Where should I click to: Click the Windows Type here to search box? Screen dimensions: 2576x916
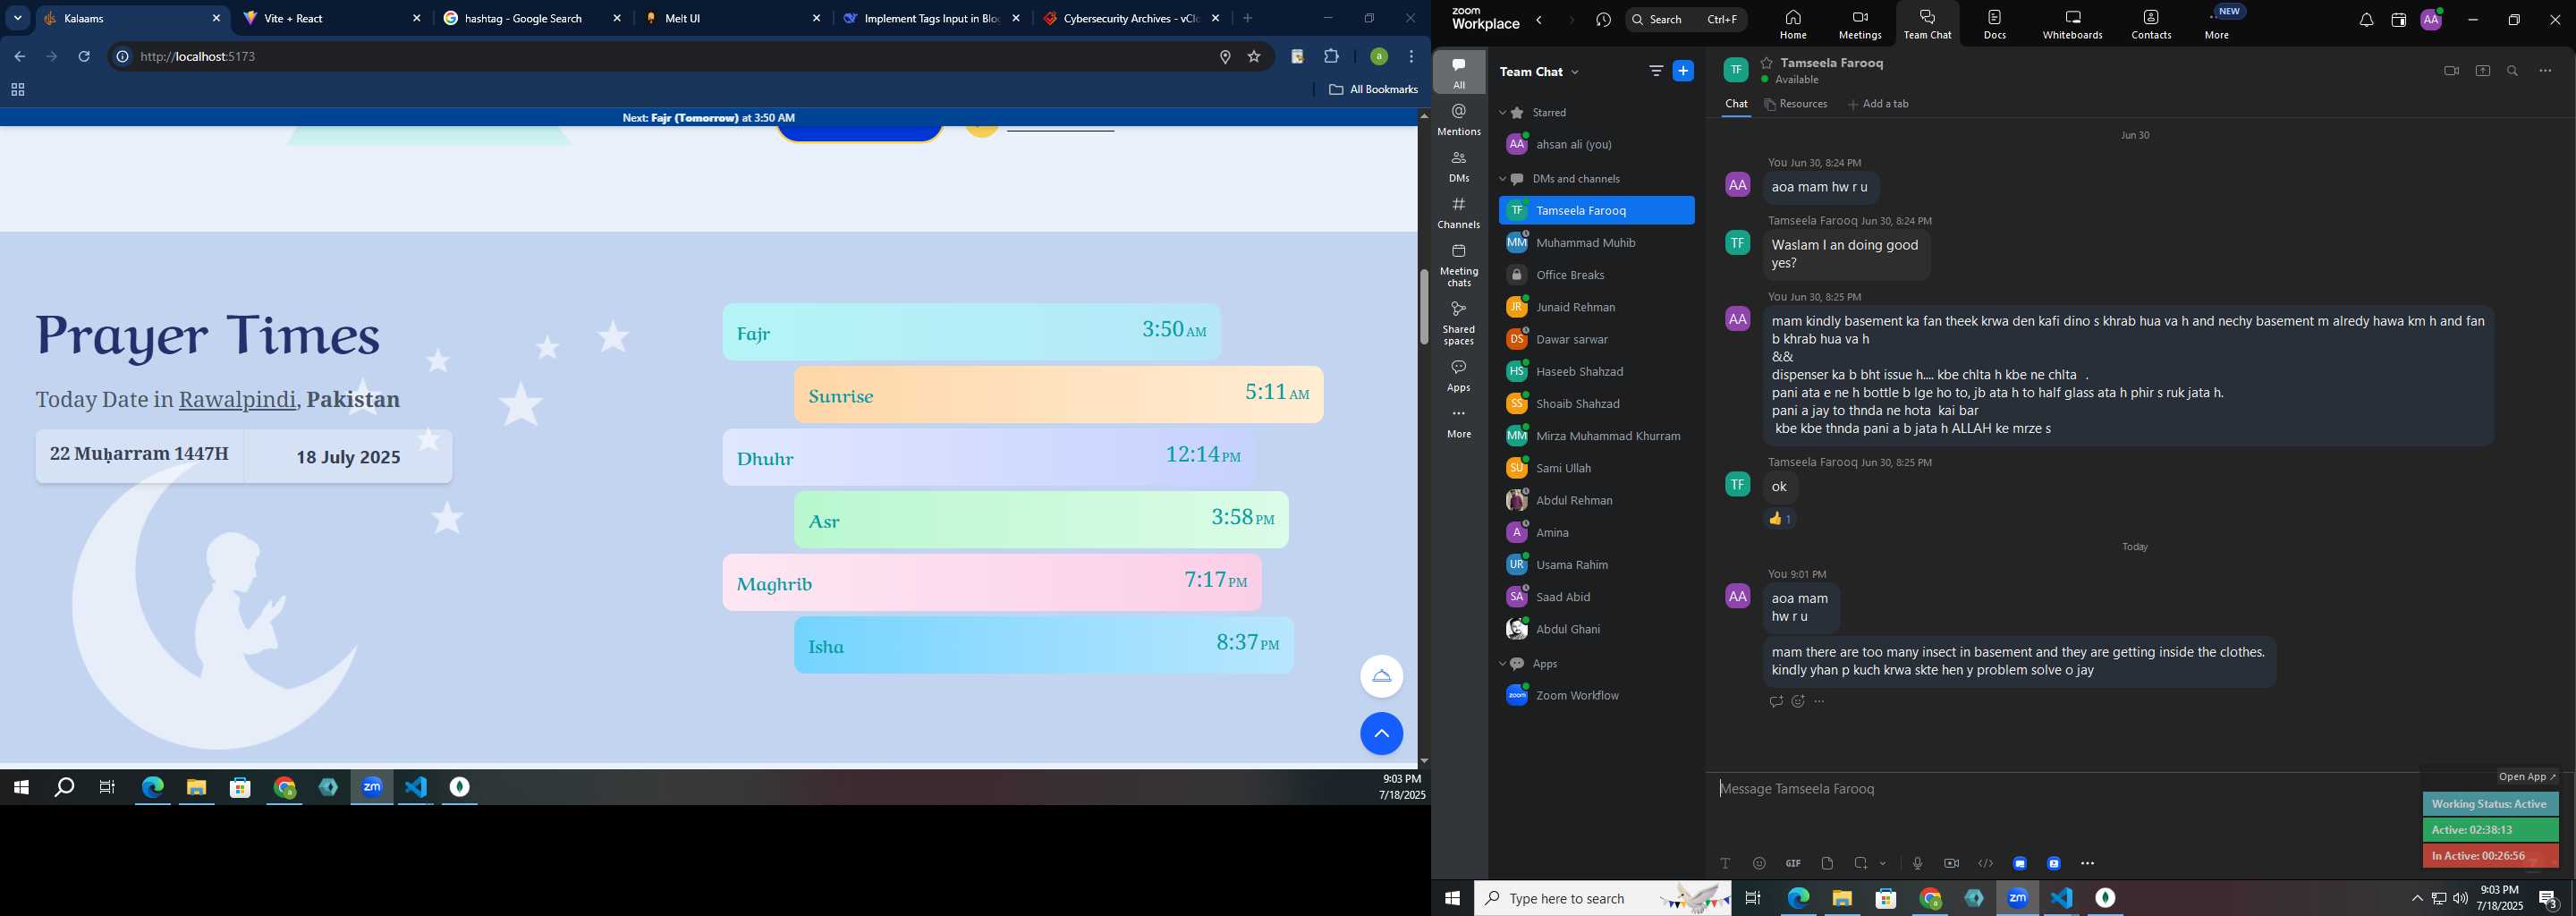(1603, 898)
